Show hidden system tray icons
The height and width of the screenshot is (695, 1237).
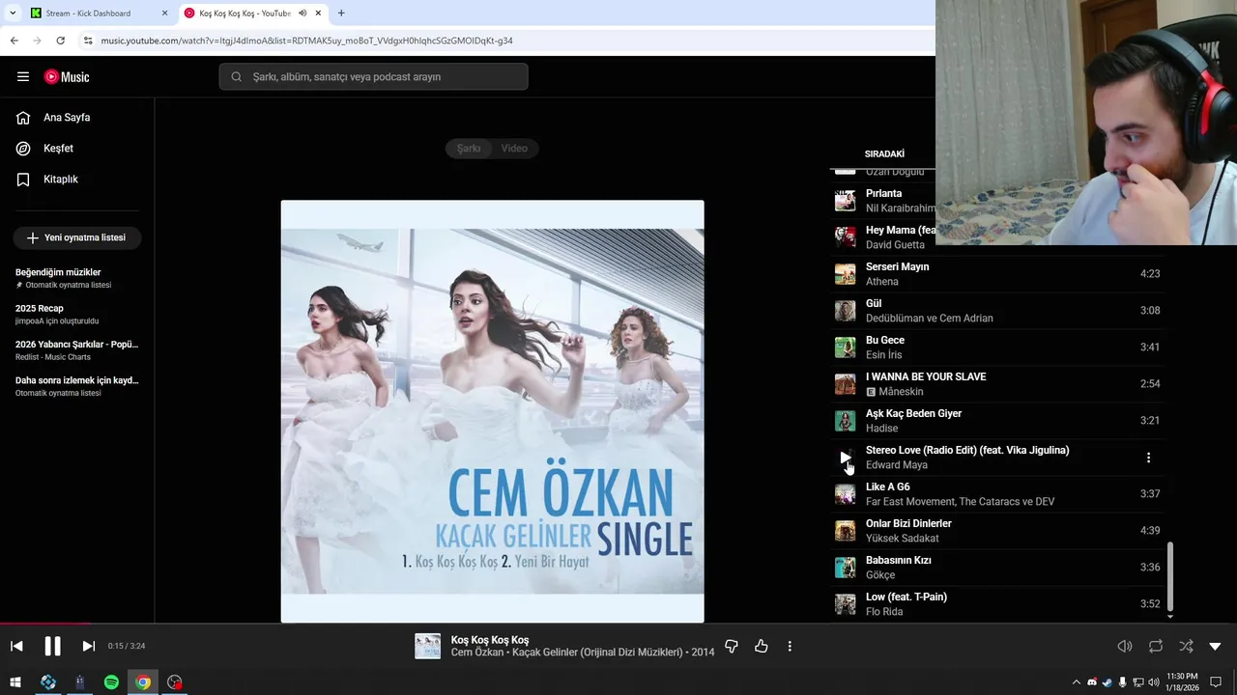pyautogui.click(x=1077, y=682)
